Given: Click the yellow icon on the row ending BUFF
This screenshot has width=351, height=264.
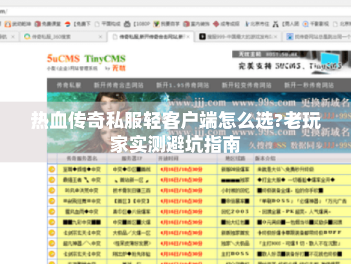Looking at the screenshot, I should [52, 233].
